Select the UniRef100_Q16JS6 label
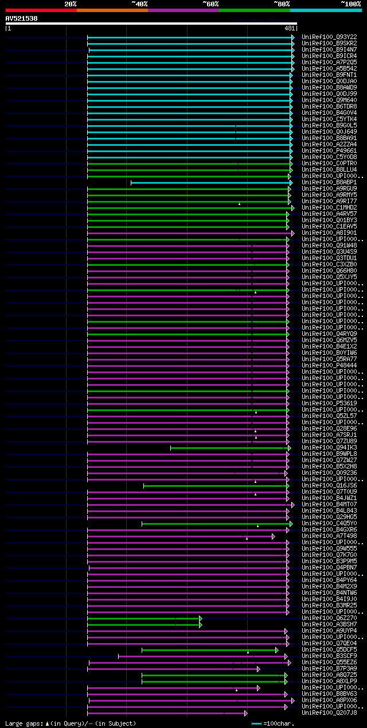The image size is (367, 728). [x=329, y=485]
